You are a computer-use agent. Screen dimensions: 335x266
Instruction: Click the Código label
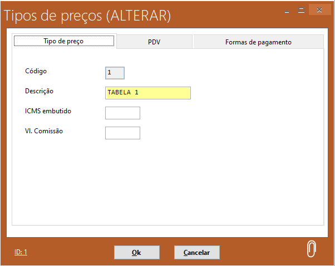(x=36, y=71)
